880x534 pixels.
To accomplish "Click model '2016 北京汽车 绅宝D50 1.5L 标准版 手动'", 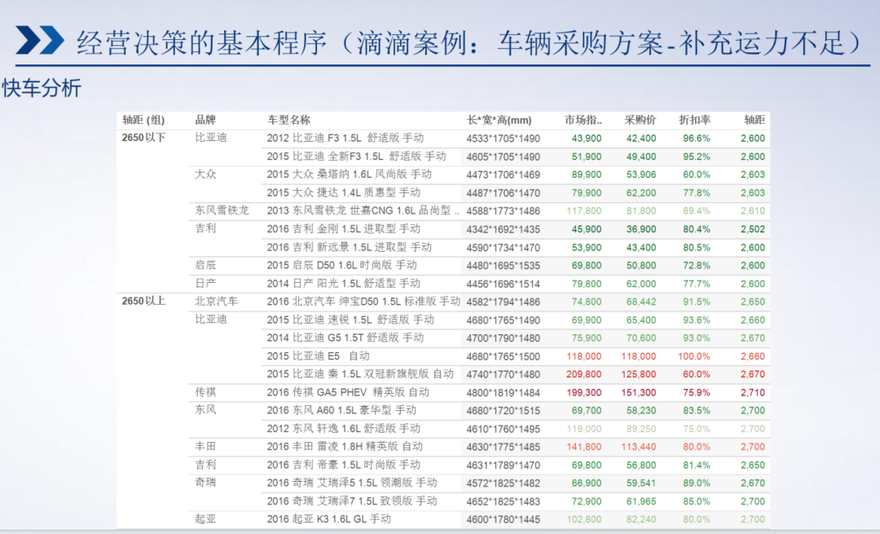I will click(363, 302).
